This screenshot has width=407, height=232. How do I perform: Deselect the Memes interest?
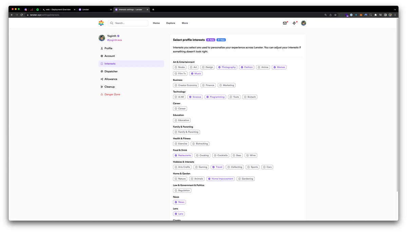279,67
